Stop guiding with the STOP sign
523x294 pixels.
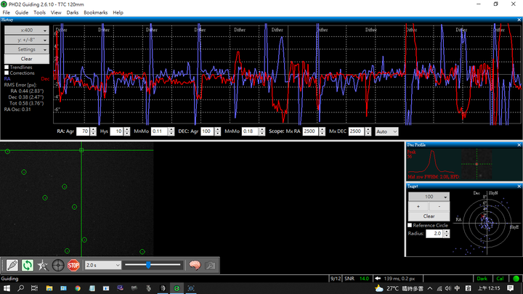pos(73,266)
